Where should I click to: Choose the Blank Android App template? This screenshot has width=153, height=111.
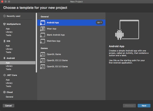(x=71, y=35)
